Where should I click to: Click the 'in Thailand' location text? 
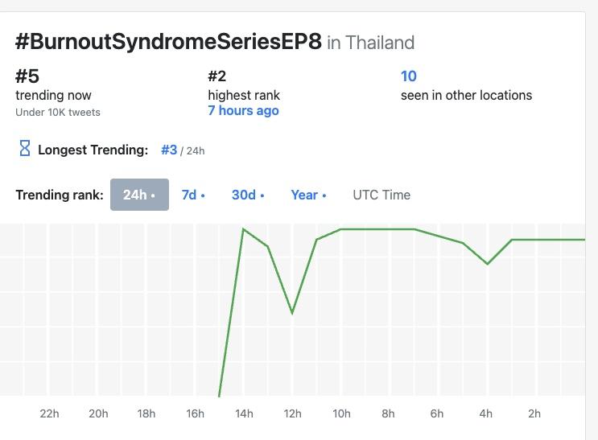(x=371, y=43)
